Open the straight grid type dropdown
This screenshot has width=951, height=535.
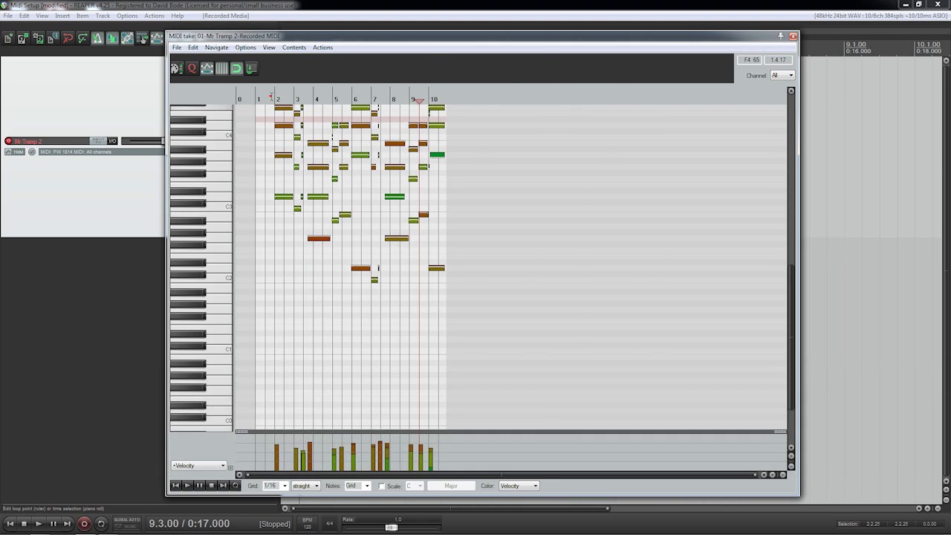click(x=305, y=486)
